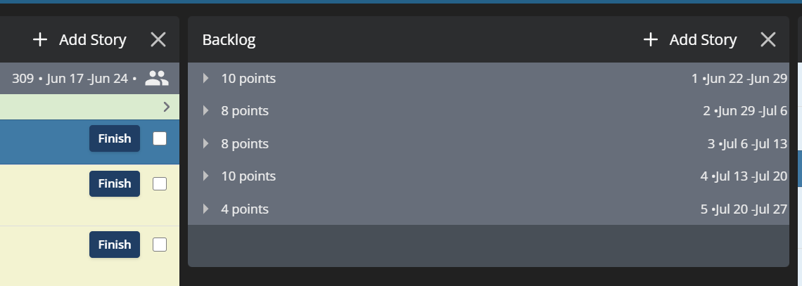Click the right chevron in the green row
Screen dimensions: 802x286
[166, 107]
